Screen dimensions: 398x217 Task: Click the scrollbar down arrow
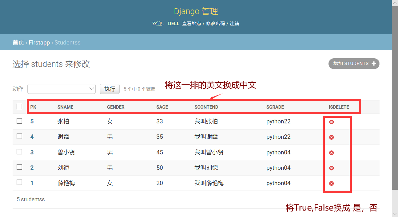coord(395,214)
